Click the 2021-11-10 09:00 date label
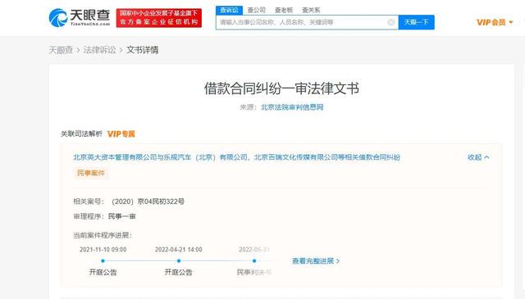The width and height of the screenshot is (525, 299). pos(103,250)
